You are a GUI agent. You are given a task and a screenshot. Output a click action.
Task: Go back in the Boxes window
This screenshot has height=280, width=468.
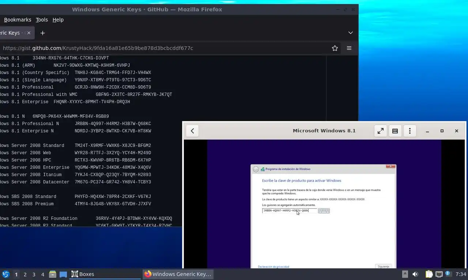(x=192, y=131)
